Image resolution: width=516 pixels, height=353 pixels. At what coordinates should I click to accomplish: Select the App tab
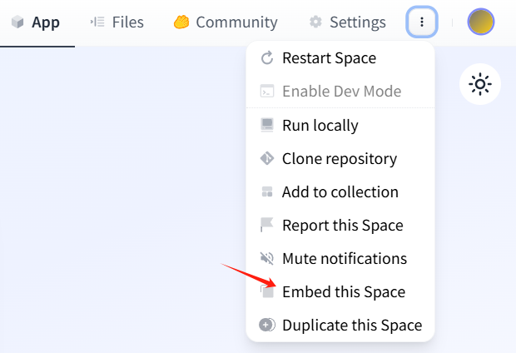36,22
